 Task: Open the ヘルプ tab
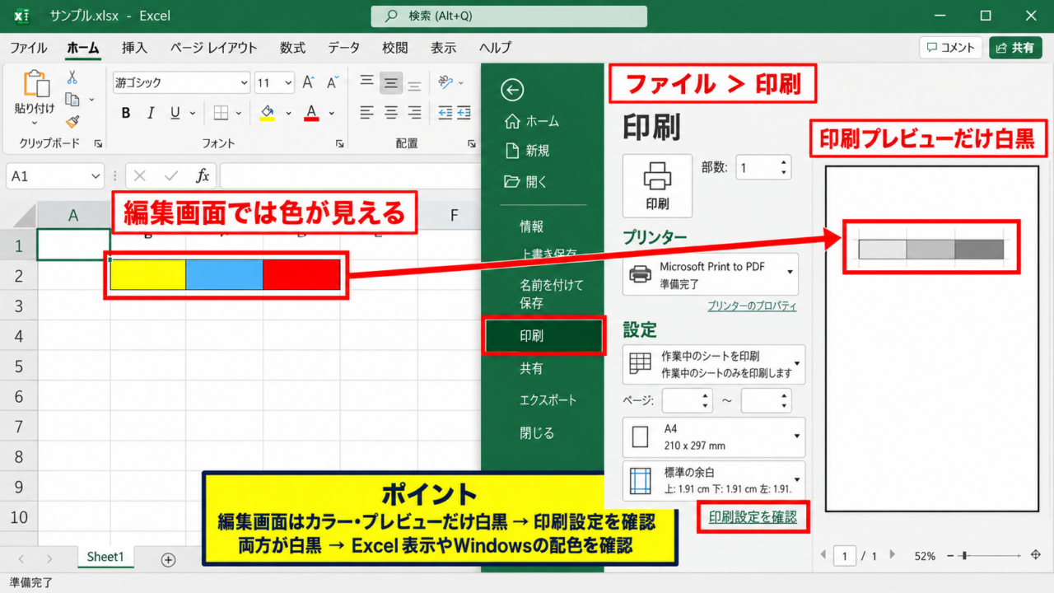495,48
